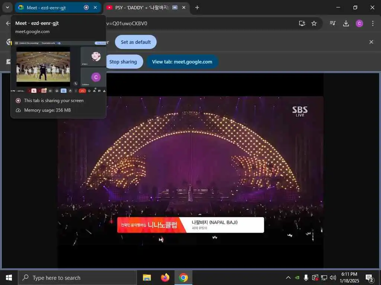Image resolution: width=381 pixels, height=285 pixels.
Task: Open File Explorer from the taskbar
Action: pos(147,278)
